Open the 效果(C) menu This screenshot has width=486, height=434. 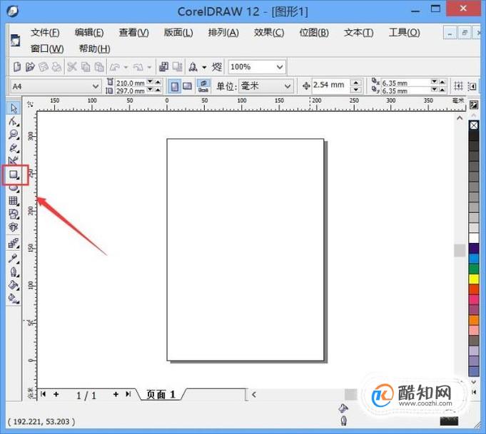coord(269,33)
